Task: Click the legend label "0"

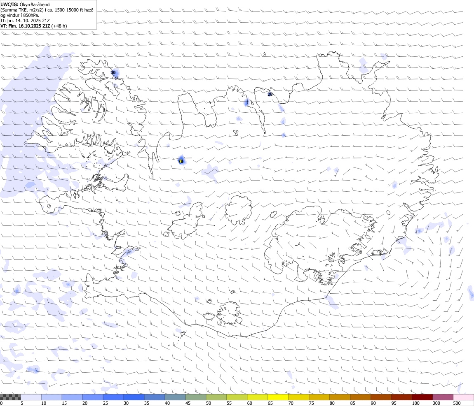Action: tap(1, 403)
